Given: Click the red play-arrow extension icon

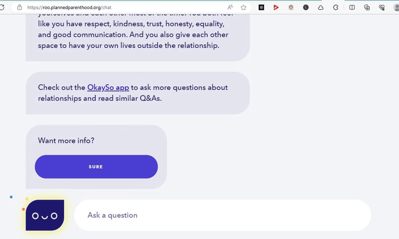Looking at the screenshot, I should [x=276, y=7].
